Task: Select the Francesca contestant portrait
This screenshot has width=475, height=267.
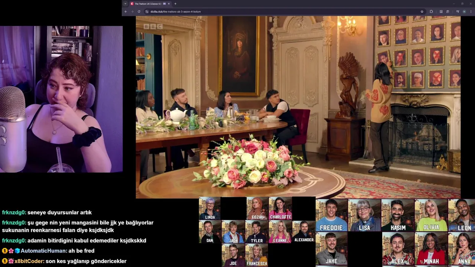Action: [x=257, y=255]
